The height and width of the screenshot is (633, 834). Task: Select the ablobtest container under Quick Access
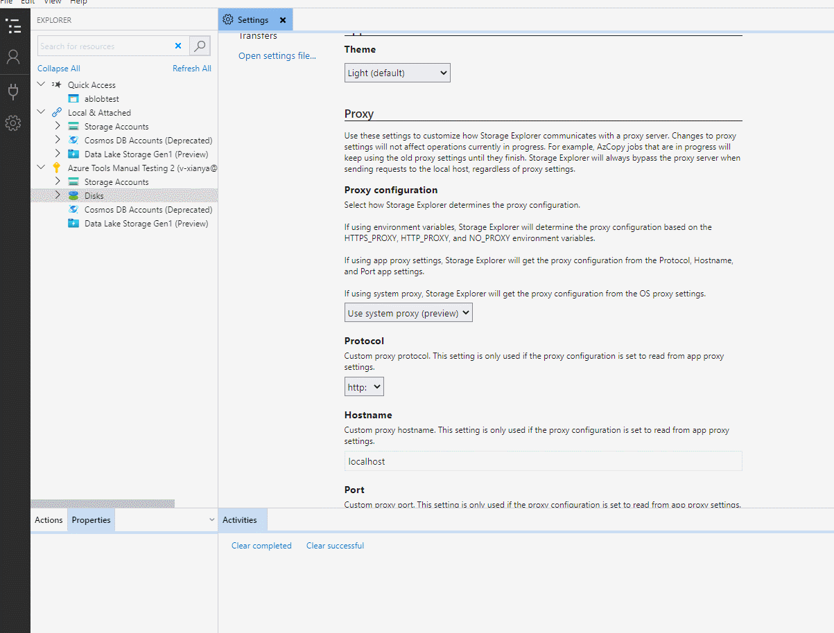click(102, 98)
